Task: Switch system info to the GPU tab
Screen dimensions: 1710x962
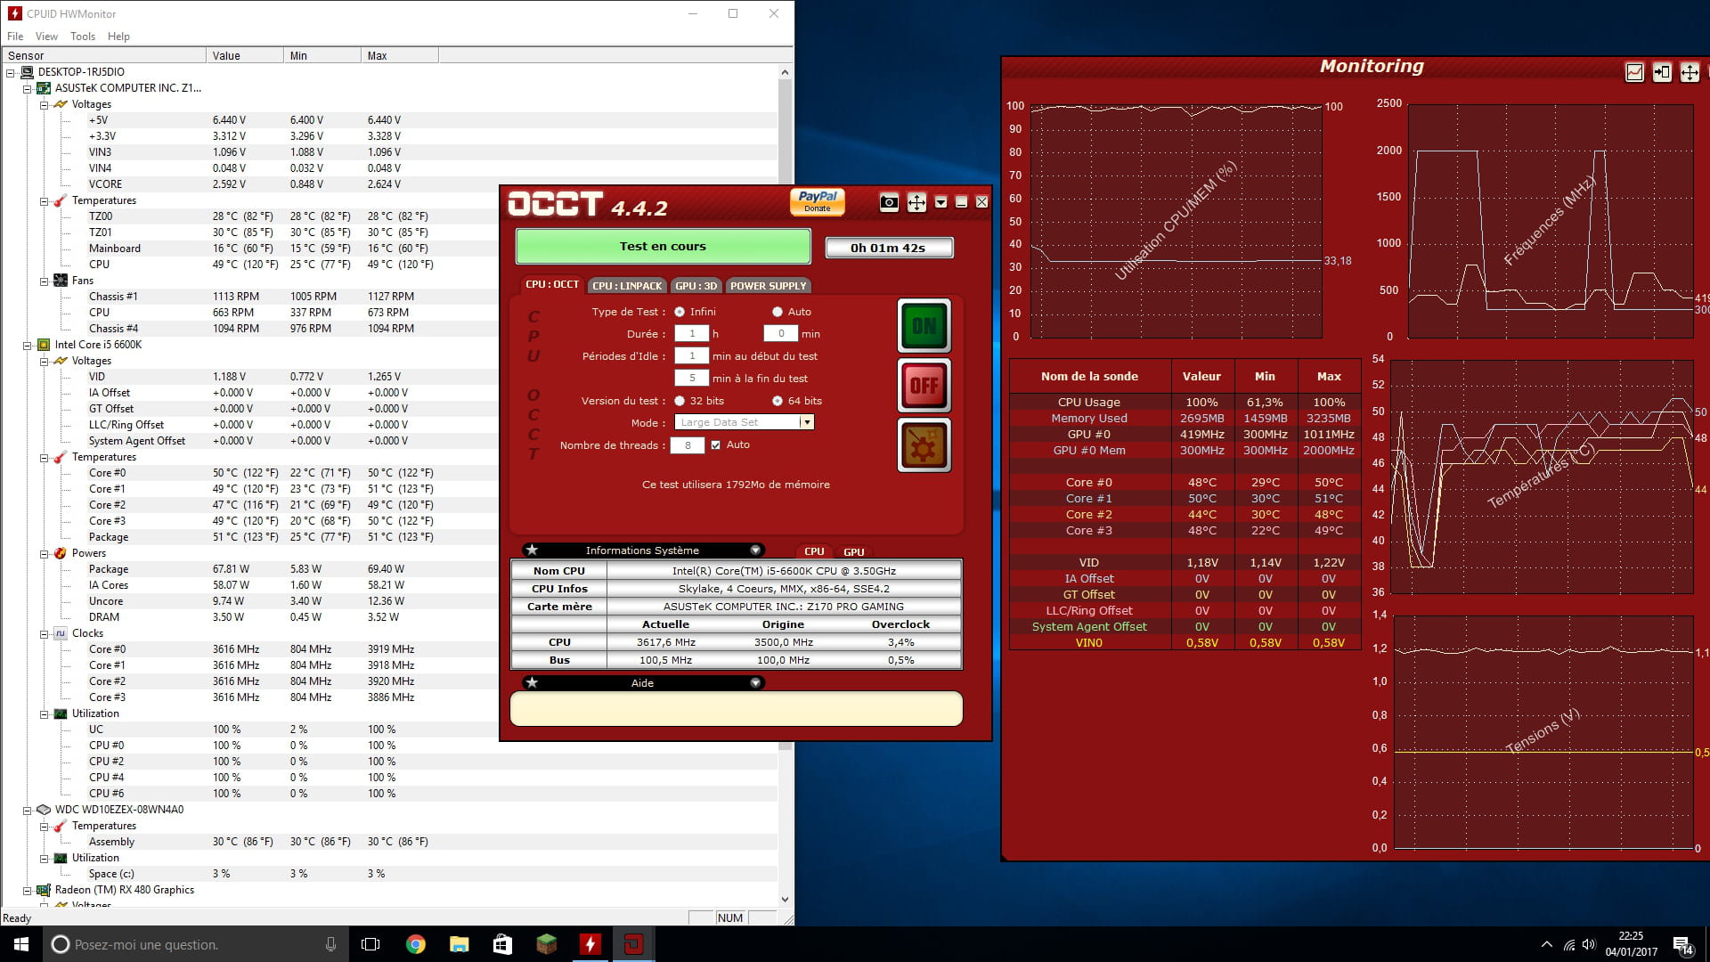Action: coord(853,552)
